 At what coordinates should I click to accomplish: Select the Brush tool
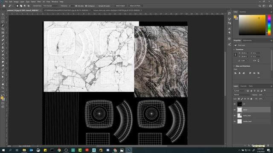pyautogui.click(x=3, y=43)
